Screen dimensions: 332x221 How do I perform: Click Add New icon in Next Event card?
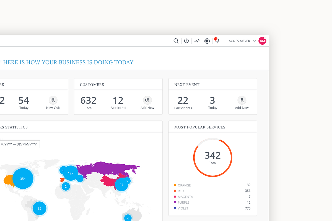242,100
